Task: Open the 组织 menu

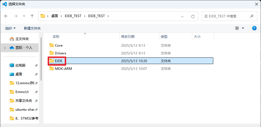Action: pyautogui.click(x=10, y=28)
